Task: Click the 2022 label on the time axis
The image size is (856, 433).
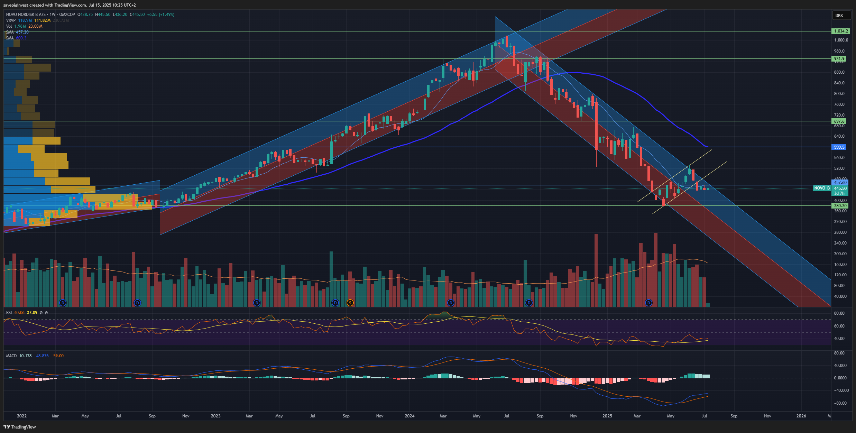Action: pyautogui.click(x=22, y=416)
